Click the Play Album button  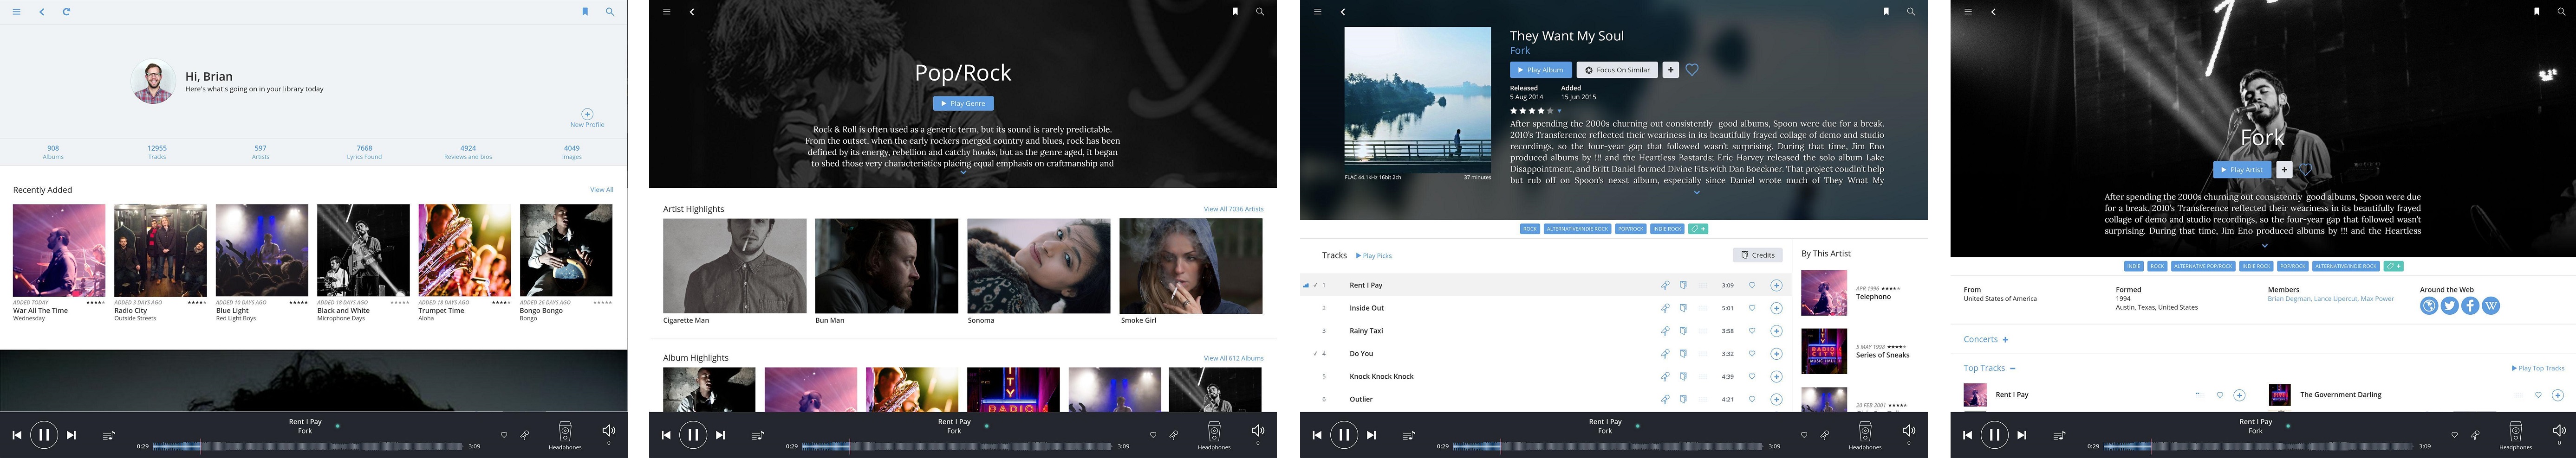[1541, 70]
